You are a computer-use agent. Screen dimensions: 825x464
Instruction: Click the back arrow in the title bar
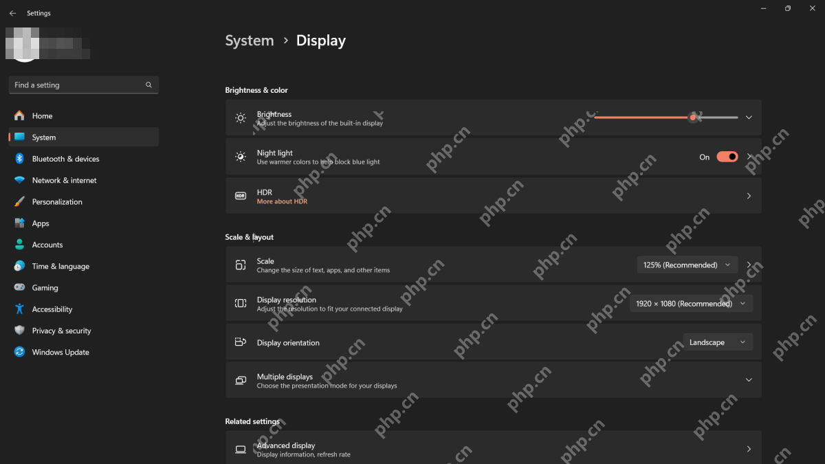pos(12,13)
